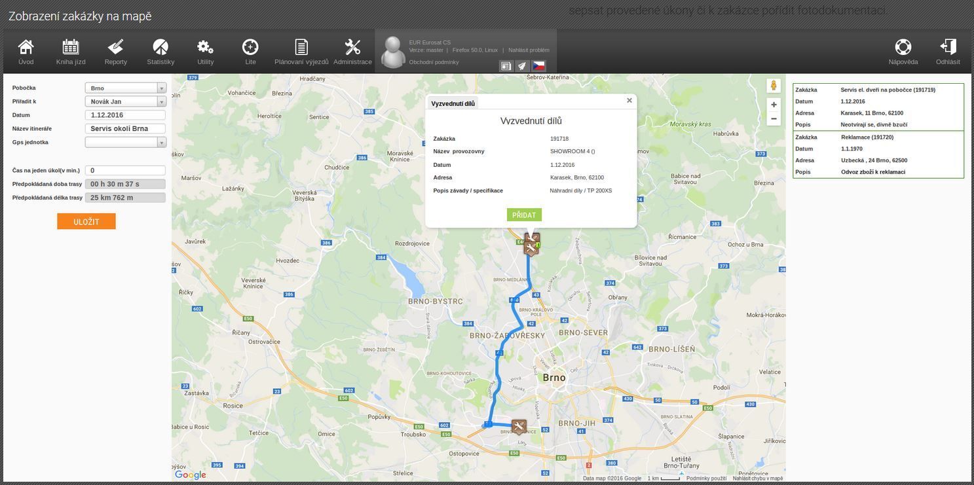Open the Pobočka branch dropdown
This screenshot has width=974, height=485.
point(124,86)
